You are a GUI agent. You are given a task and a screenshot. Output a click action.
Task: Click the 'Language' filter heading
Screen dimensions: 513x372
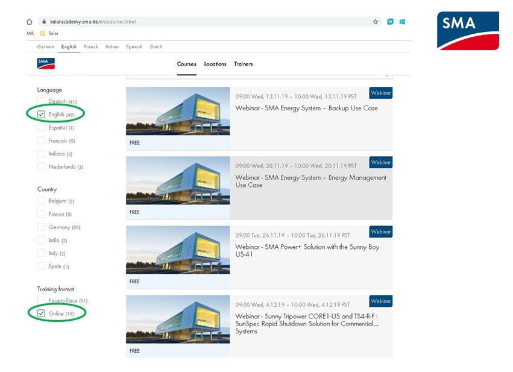coord(49,90)
